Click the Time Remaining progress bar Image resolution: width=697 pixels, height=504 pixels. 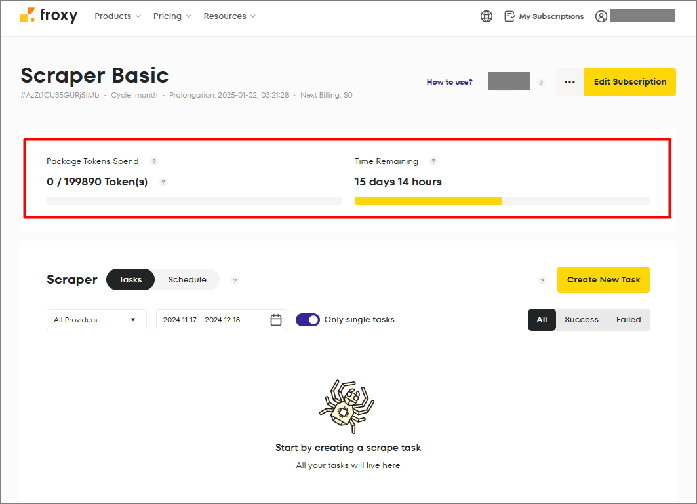[502, 201]
